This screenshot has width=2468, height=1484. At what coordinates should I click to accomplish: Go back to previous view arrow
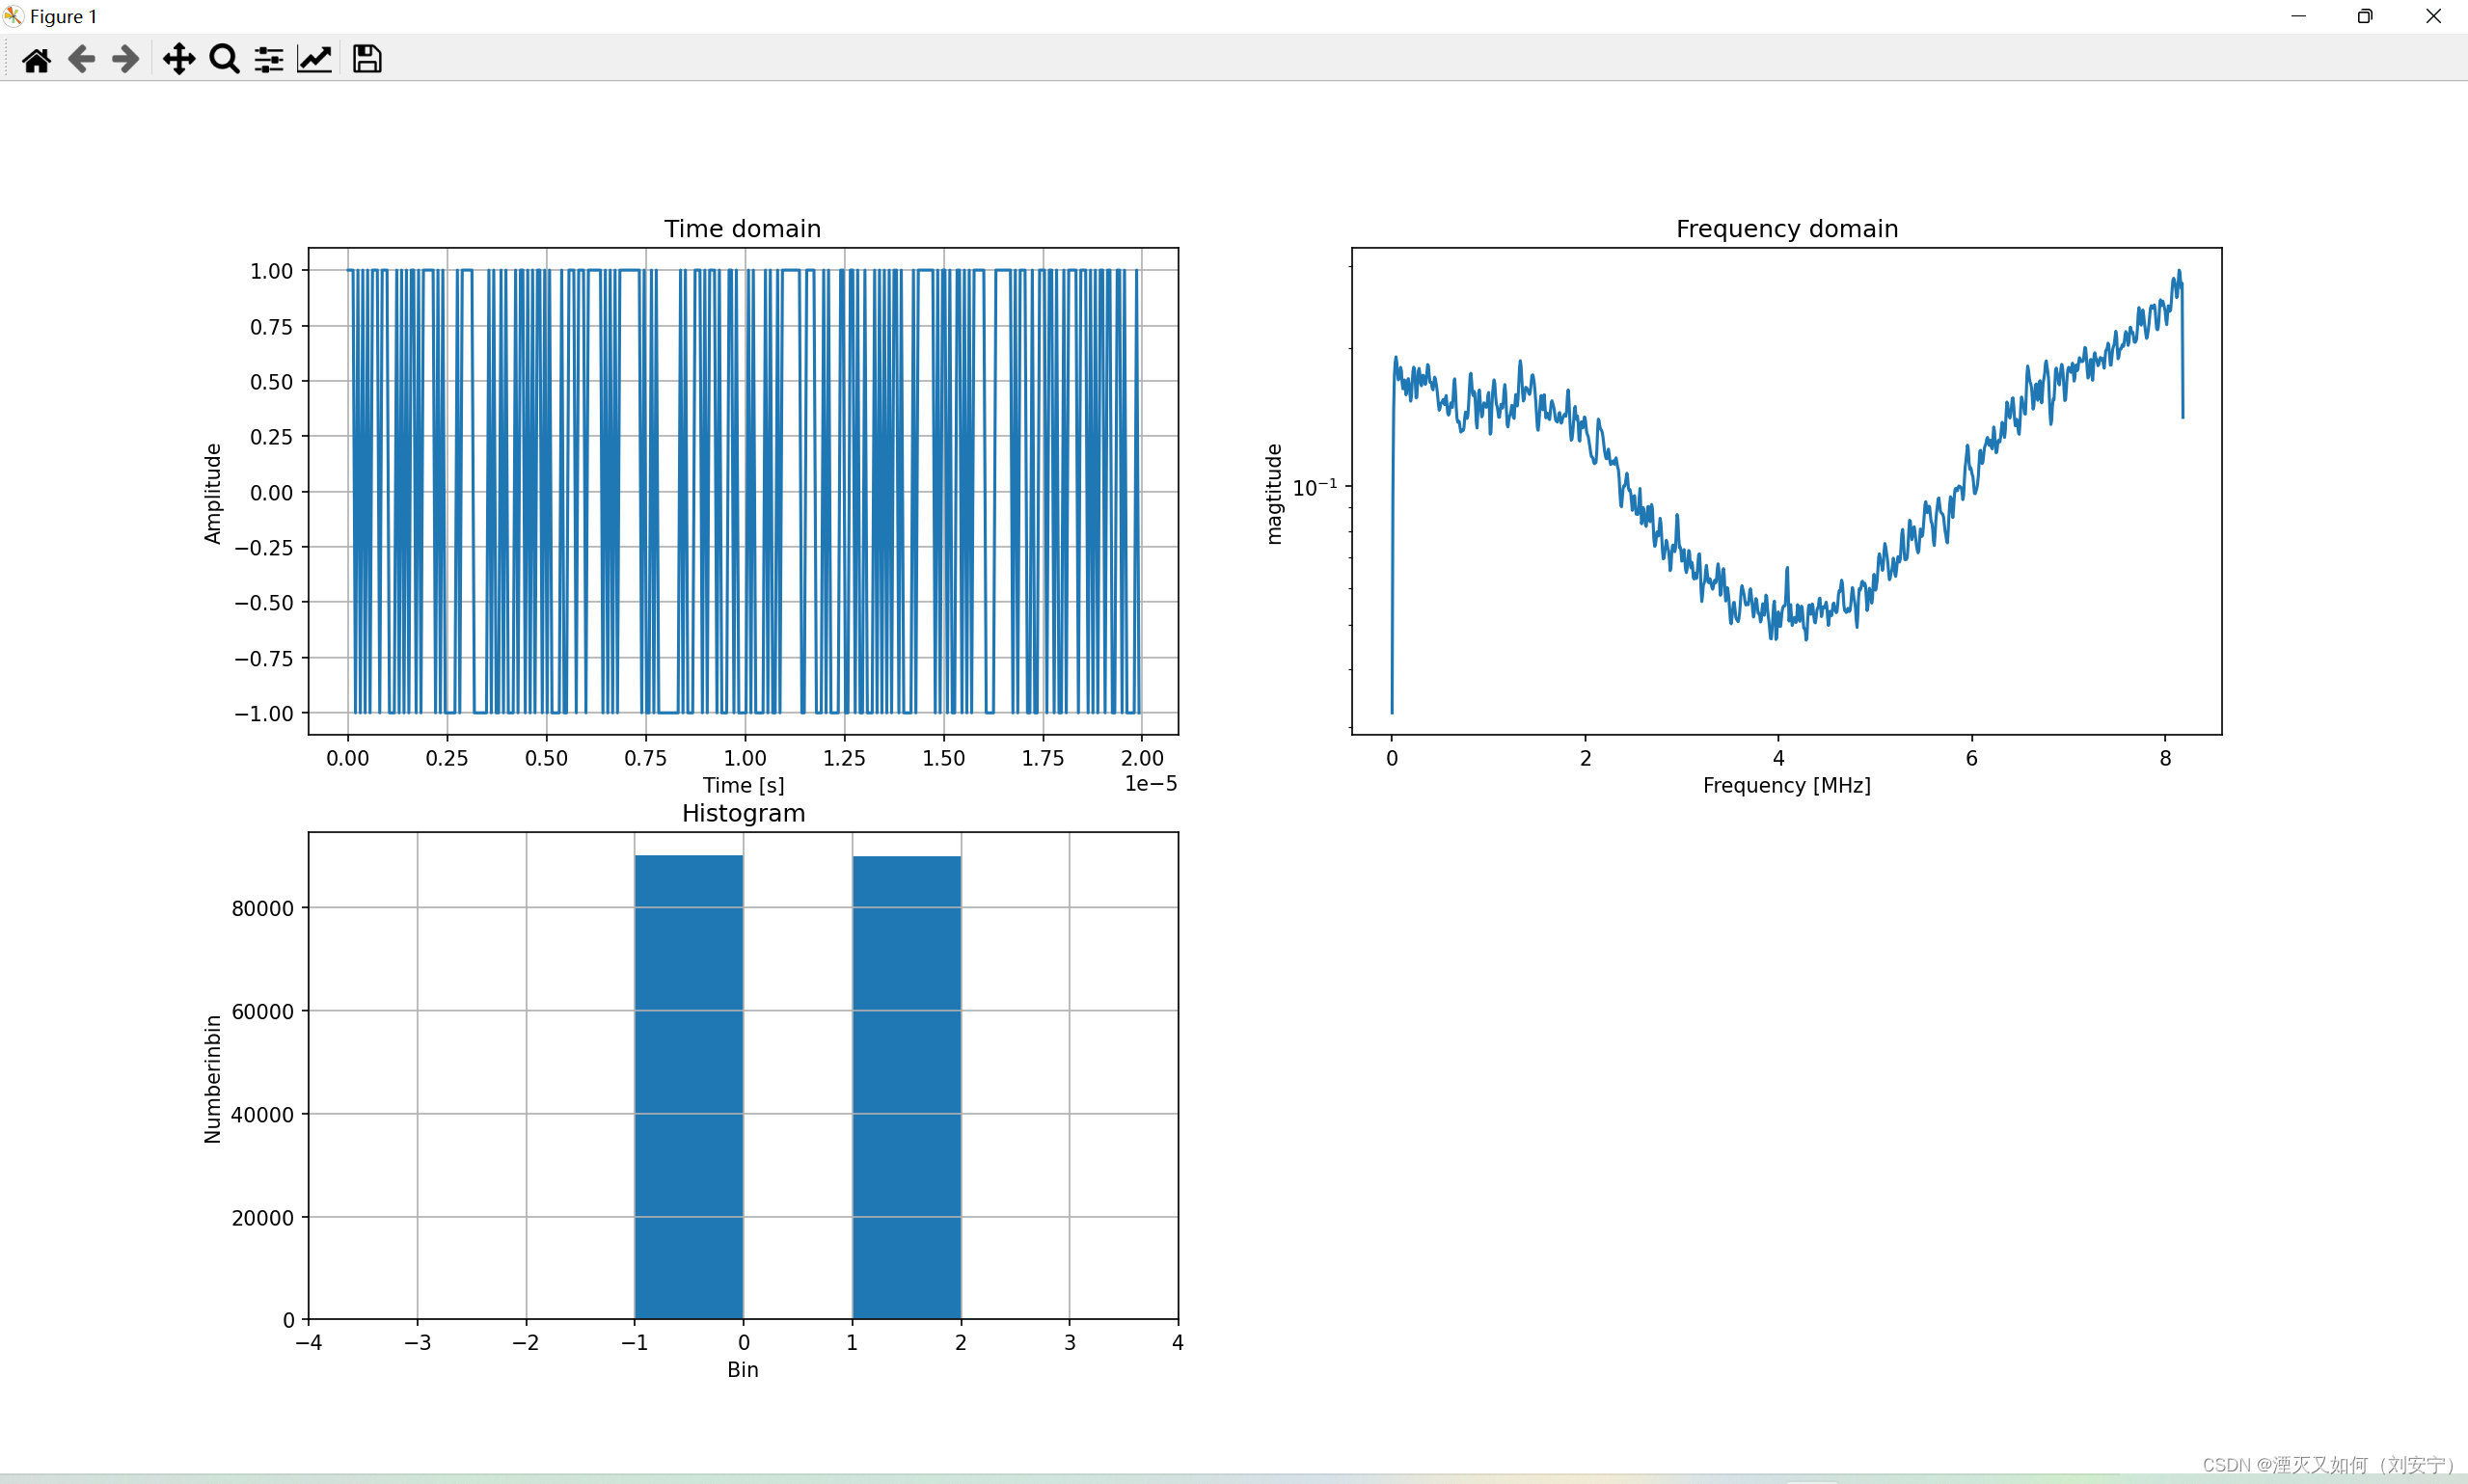pyautogui.click(x=81, y=60)
